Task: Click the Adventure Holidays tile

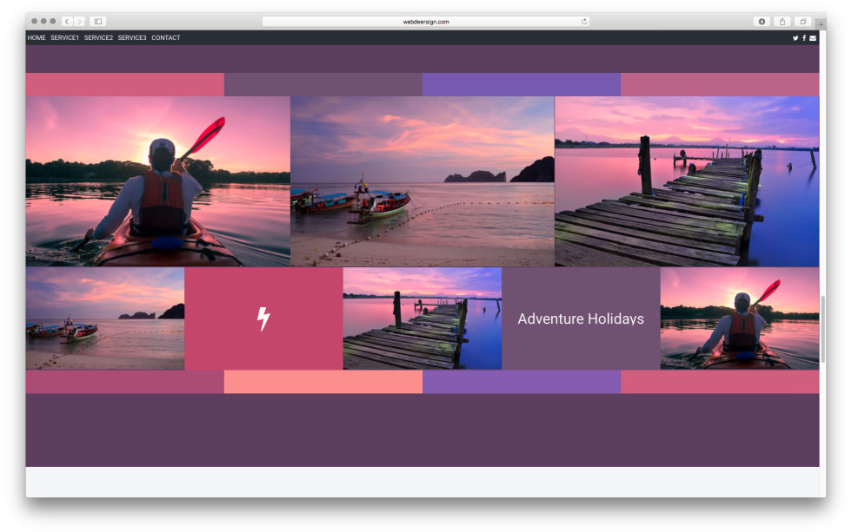Action: tap(581, 319)
